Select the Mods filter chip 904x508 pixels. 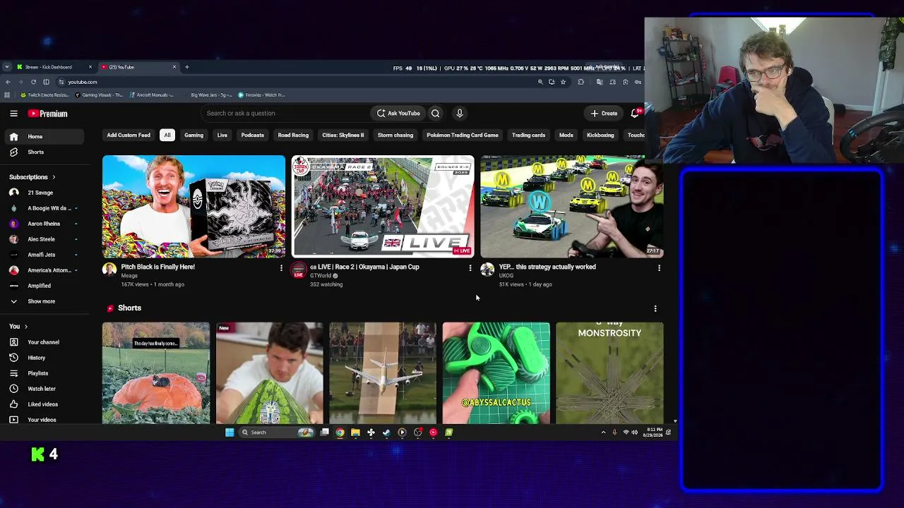(566, 135)
